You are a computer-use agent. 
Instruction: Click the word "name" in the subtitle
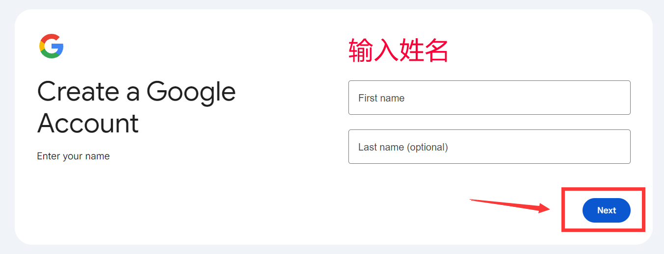pyautogui.click(x=98, y=156)
